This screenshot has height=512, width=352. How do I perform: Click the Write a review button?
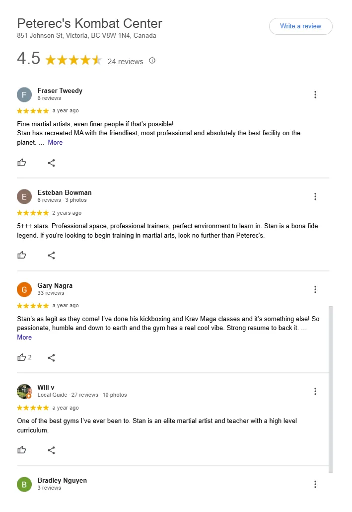(x=300, y=26)
